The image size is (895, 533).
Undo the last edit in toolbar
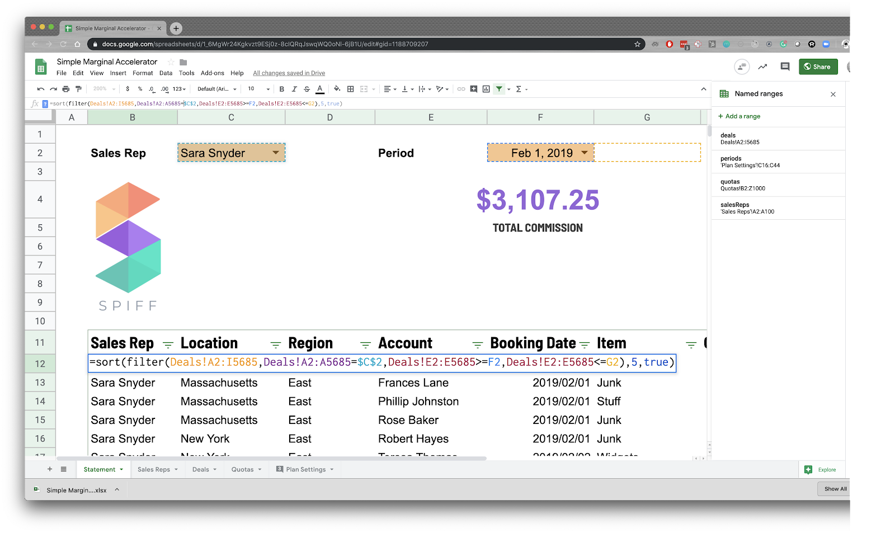pyautogui.click(x=40, y=89)
